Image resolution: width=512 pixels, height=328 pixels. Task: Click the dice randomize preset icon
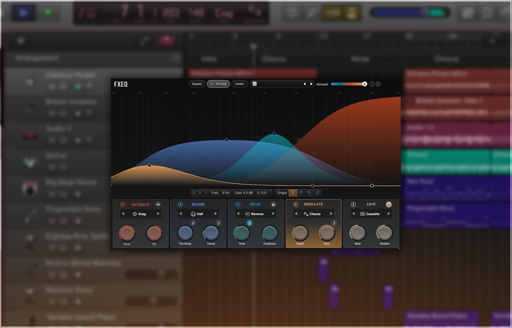(x=255, y=84)
